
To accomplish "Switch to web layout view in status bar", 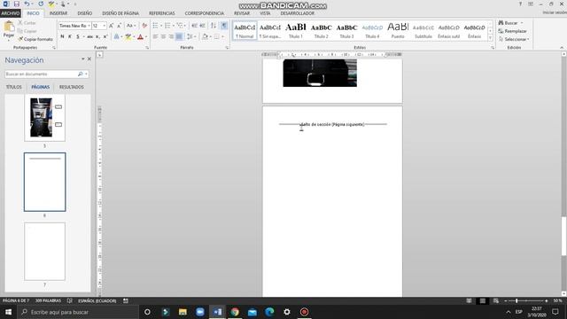I will click(496, 301).
